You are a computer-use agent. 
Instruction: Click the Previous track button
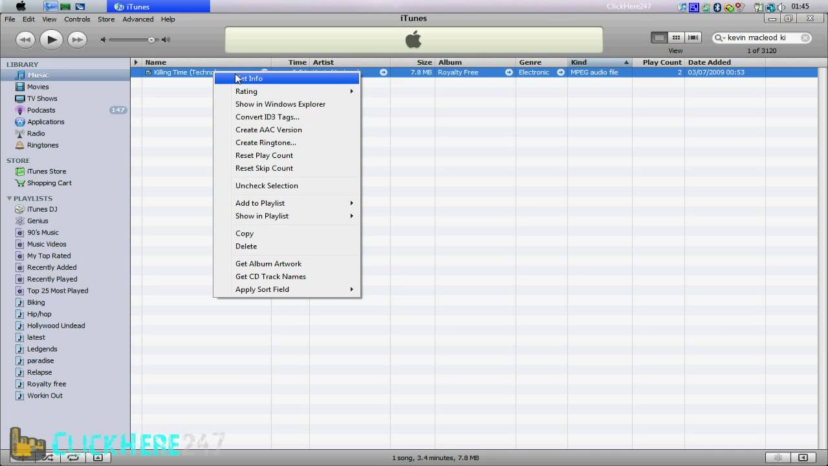click(25, 39)
